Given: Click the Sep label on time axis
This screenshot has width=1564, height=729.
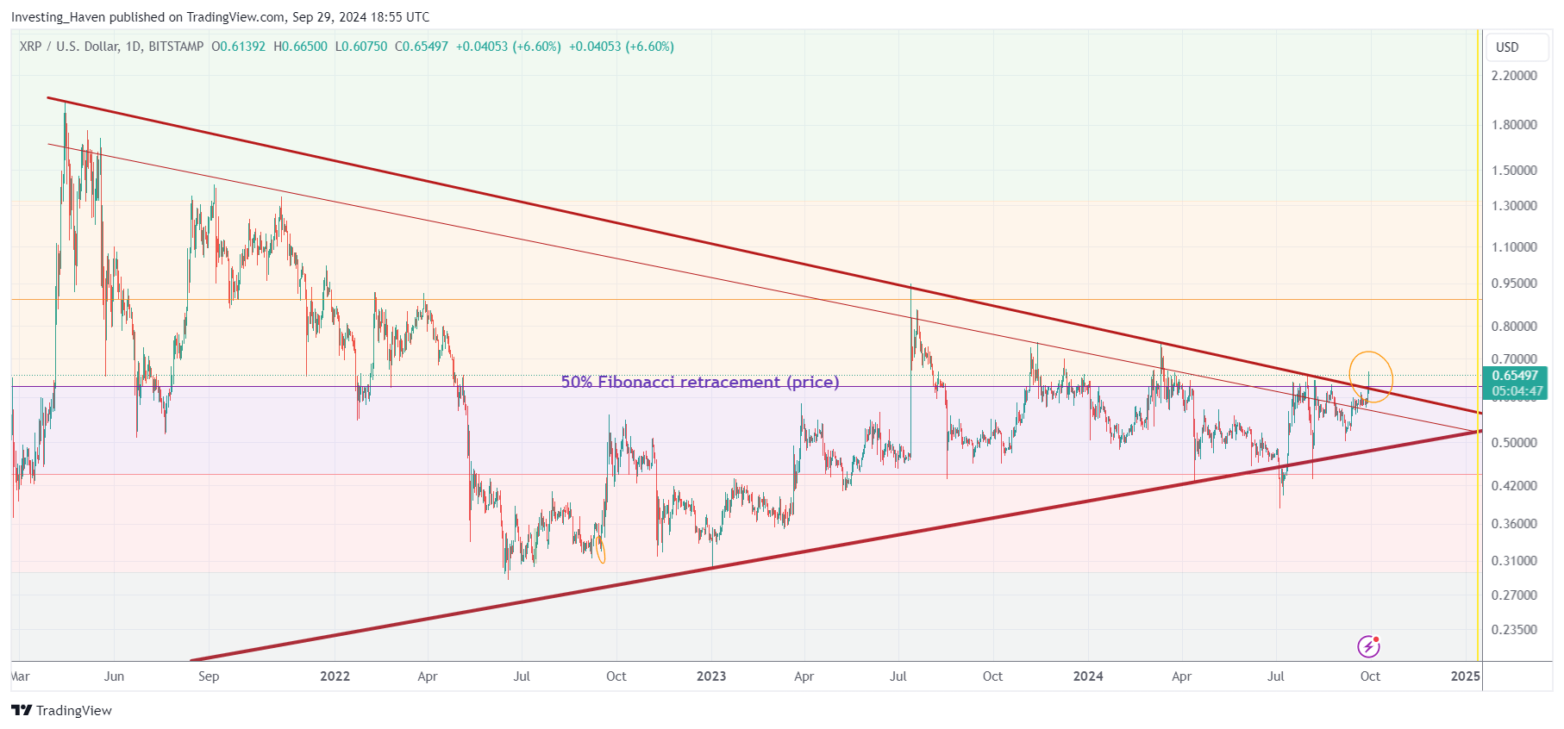Looking at the screenshot, I should click(209, 676).
